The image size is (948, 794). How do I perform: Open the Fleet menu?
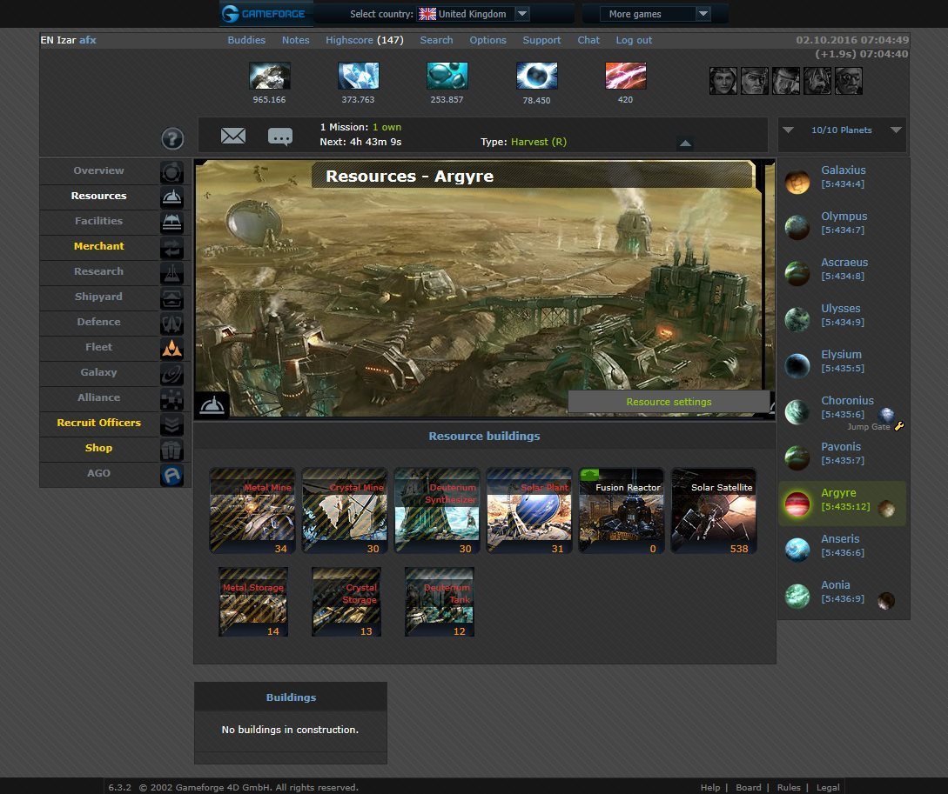tap(98, 347)
